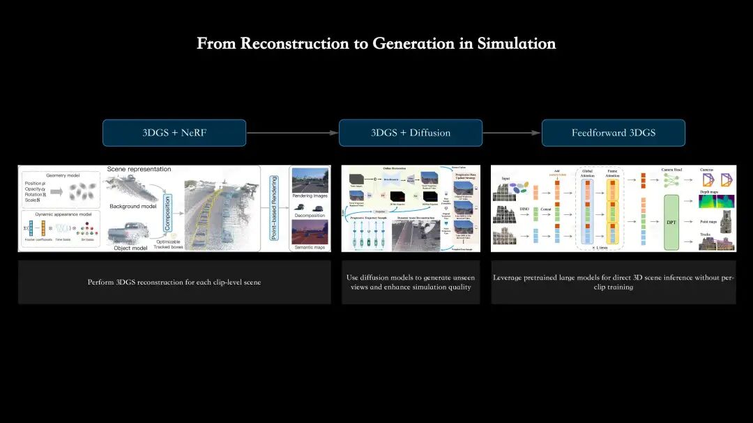
Task: Click the 'Decomposition' label
Action: 310,216
